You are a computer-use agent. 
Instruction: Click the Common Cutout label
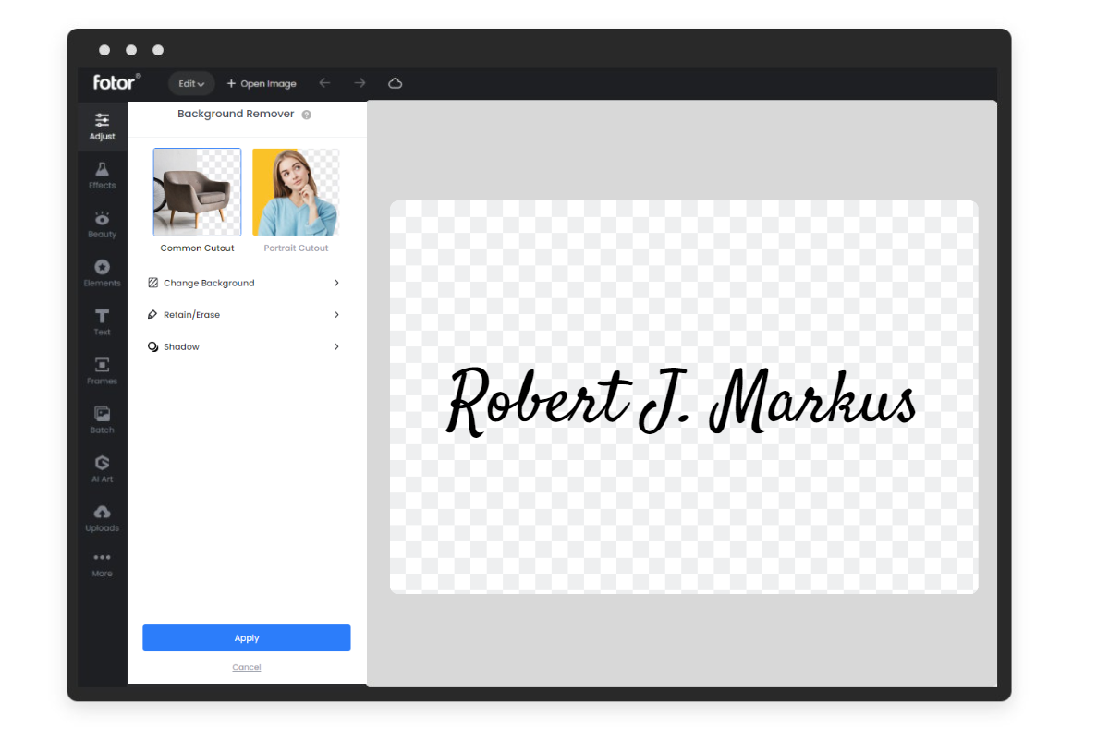197,248
